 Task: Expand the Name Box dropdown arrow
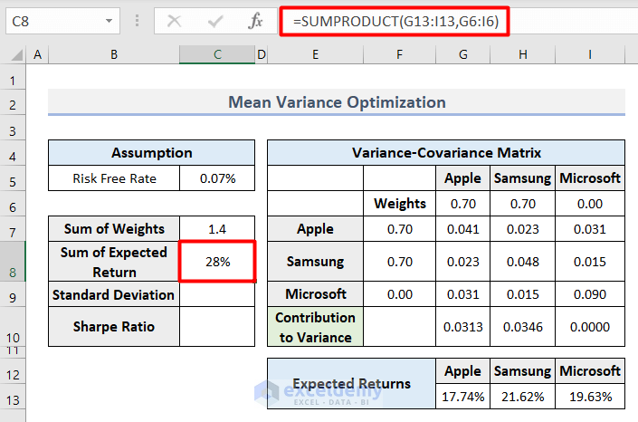click(x=110, y=21)
